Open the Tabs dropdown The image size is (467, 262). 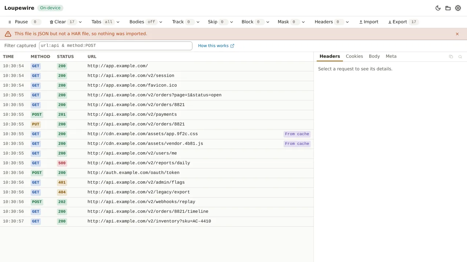(x=105, y=22)
